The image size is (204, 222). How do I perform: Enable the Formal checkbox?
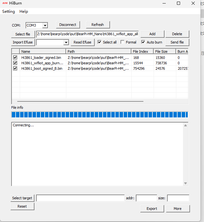(122, 42)
